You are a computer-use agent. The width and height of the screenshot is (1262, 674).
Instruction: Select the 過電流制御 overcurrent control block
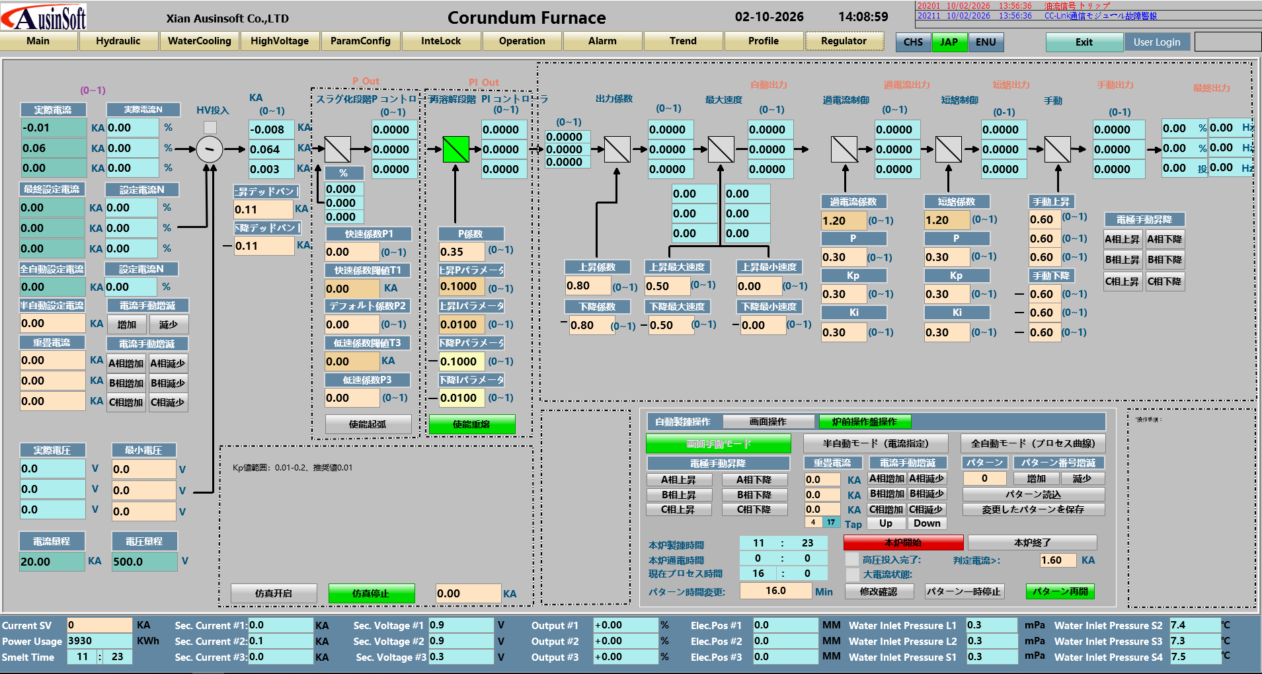click(x=844, y=149)
